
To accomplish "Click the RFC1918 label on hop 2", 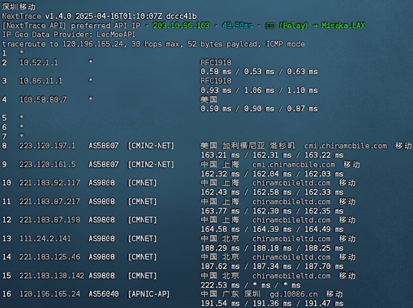I will click(216, 63).
